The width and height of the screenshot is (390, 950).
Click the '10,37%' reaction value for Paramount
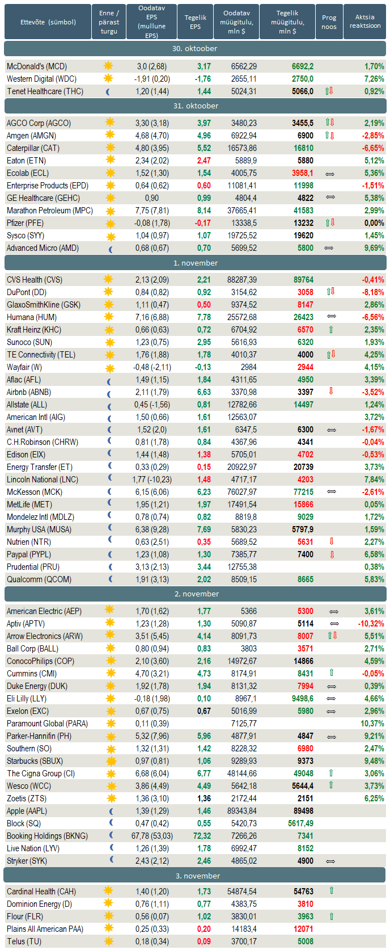pos(372,724)
